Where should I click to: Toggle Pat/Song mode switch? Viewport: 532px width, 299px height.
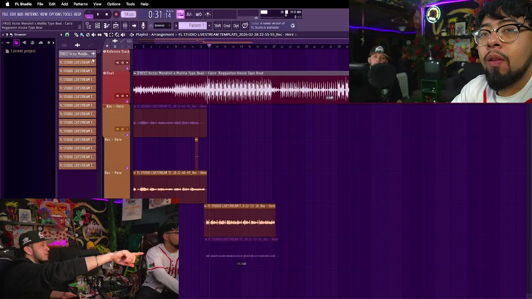[x=89, y=14]
